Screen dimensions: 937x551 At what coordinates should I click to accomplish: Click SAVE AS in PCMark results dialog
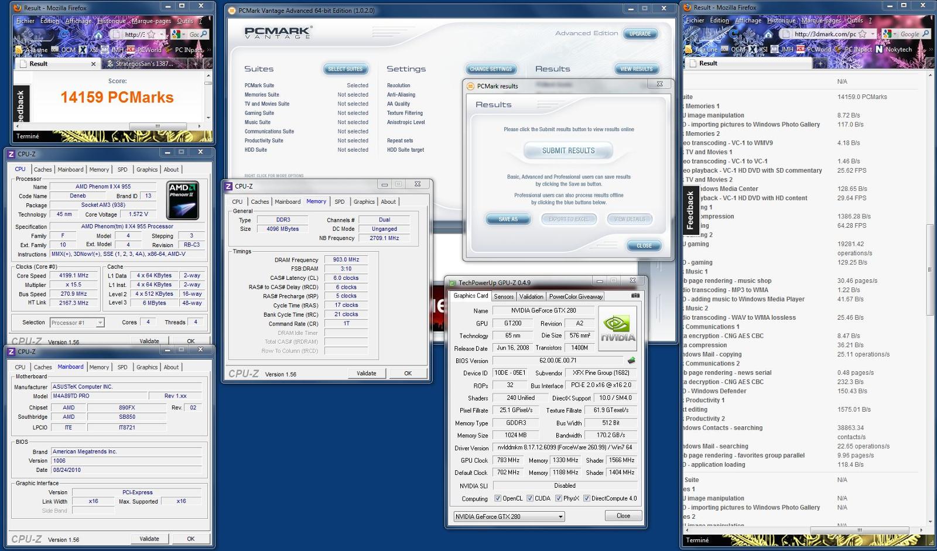pyautogui.click(x=508, y=219)
